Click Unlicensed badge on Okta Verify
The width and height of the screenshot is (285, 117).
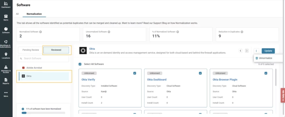pos(89,73)
